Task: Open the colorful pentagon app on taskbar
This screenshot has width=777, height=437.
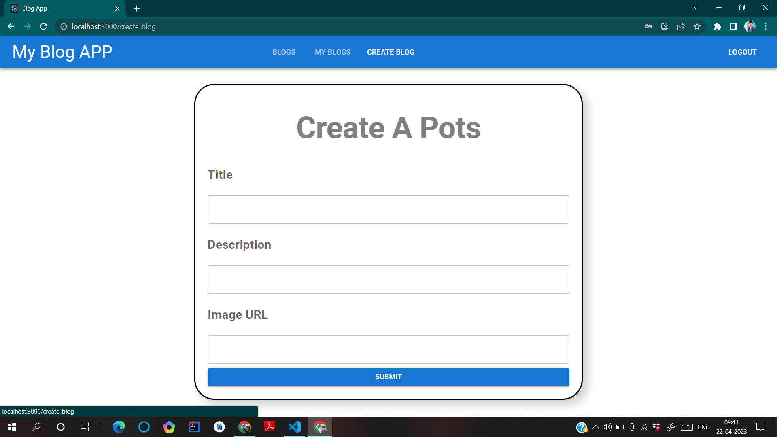Action: click(x=169, y=427)
